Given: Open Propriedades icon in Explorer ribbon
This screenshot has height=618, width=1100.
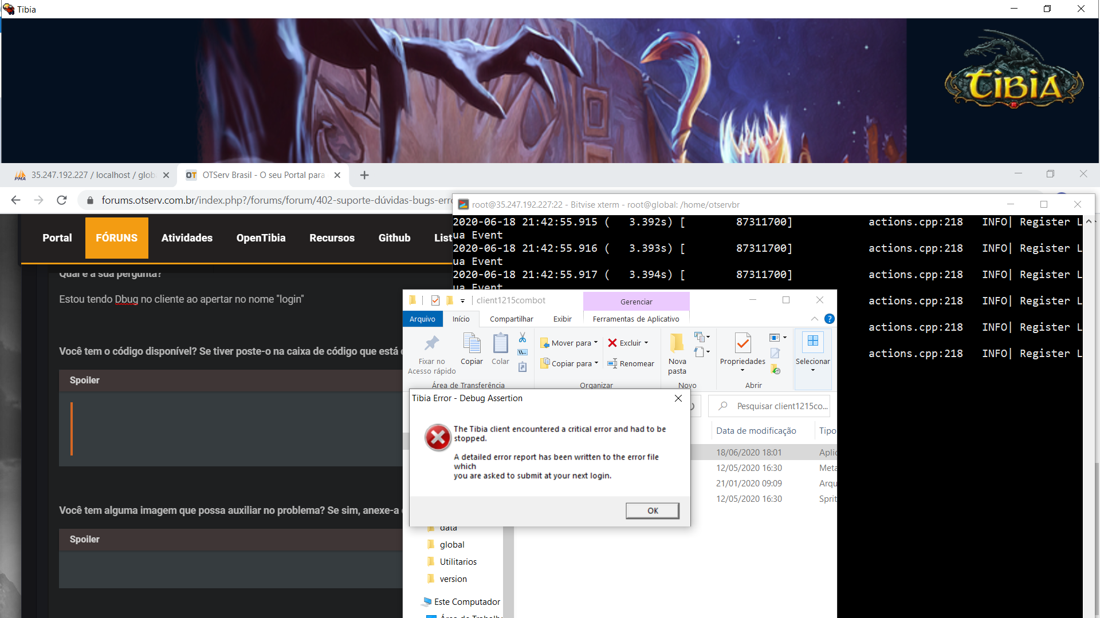Looking at the screenshot, I should (x=742, y=342).
